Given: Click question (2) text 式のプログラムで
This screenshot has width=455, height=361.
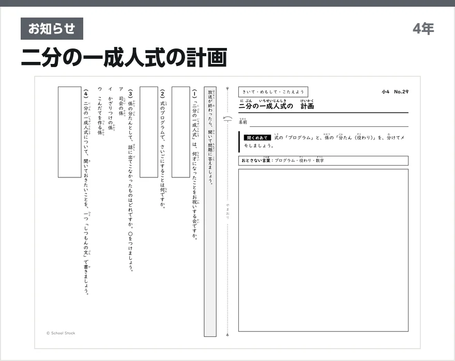Looking at the screenshot, I should click(x=163, y=149).
